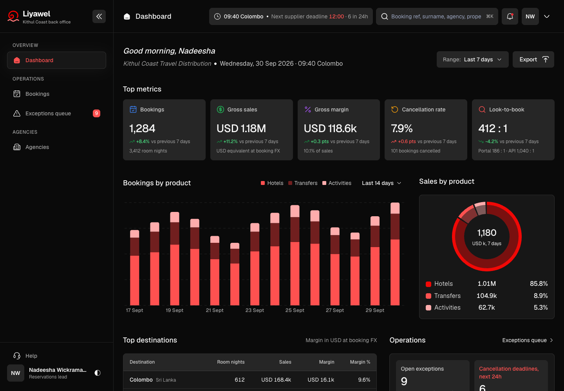
Task: Click the Margin % column header
Action: pos(360,362)
